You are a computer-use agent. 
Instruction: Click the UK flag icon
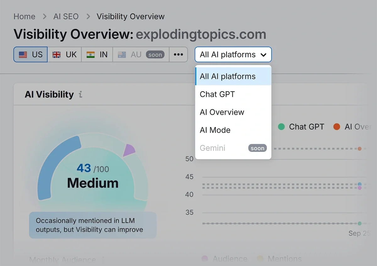click(57, 55)
